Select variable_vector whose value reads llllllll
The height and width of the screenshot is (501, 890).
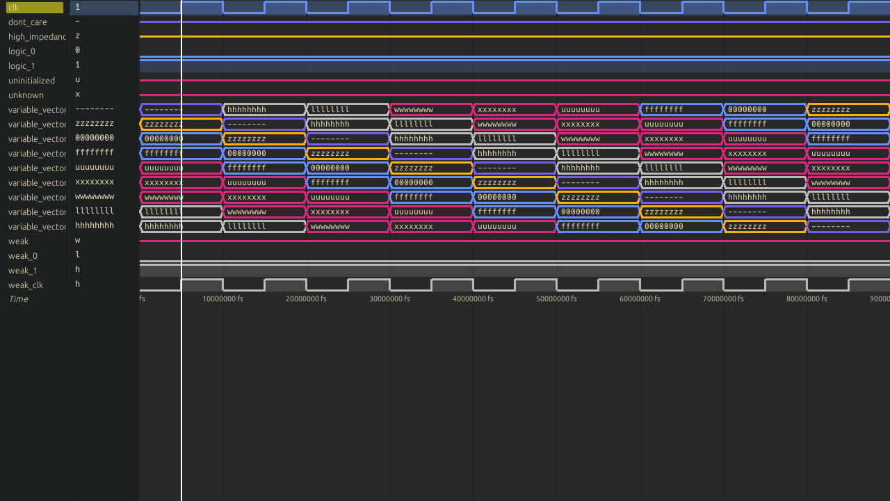click(38, 212)
